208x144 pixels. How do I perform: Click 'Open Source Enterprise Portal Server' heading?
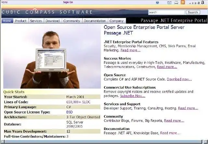pyautogui.click(x=144, y=27)
